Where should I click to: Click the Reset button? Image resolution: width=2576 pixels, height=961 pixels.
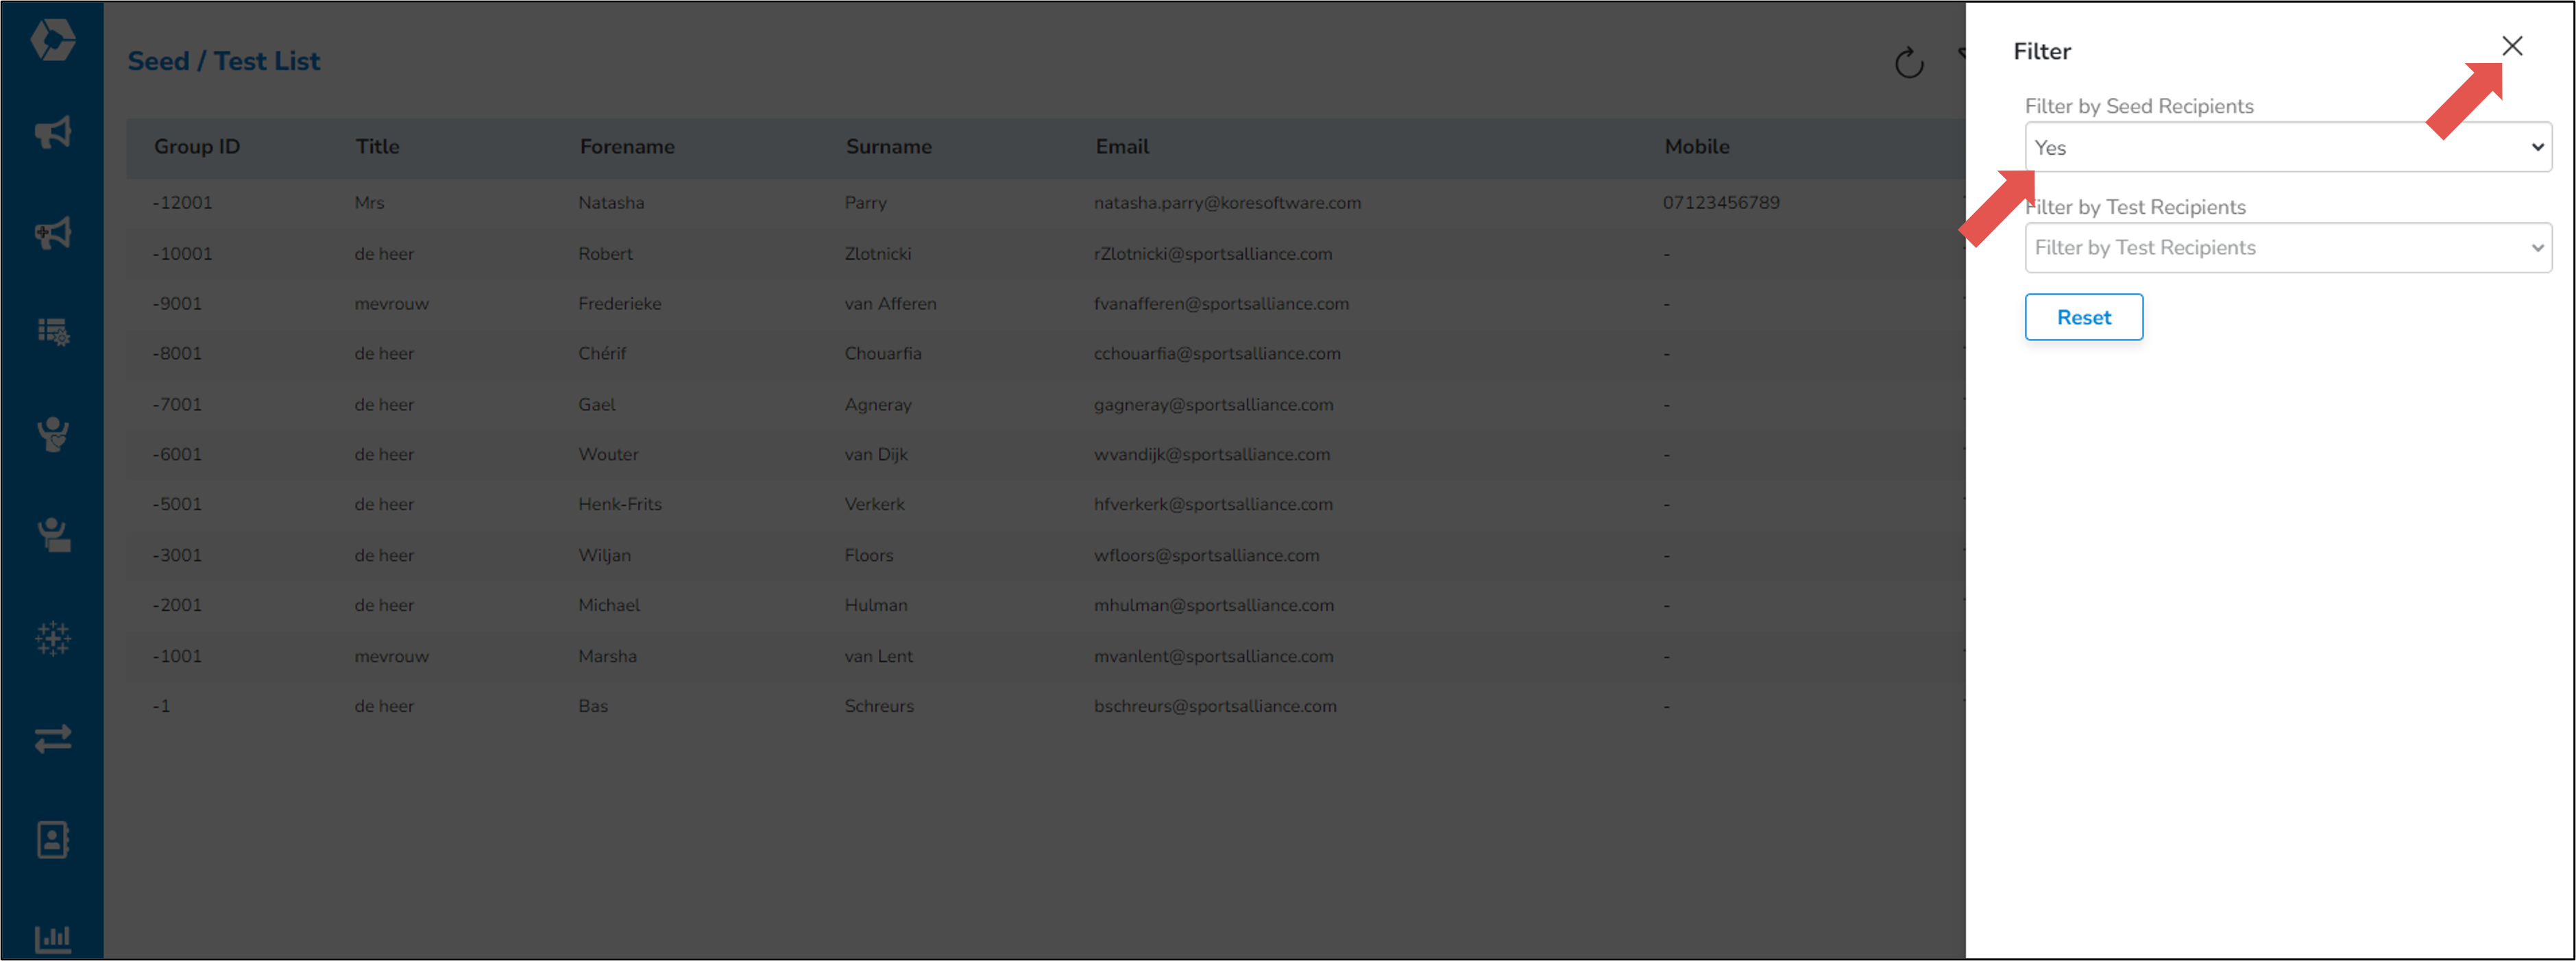[x=2083, y=316]
